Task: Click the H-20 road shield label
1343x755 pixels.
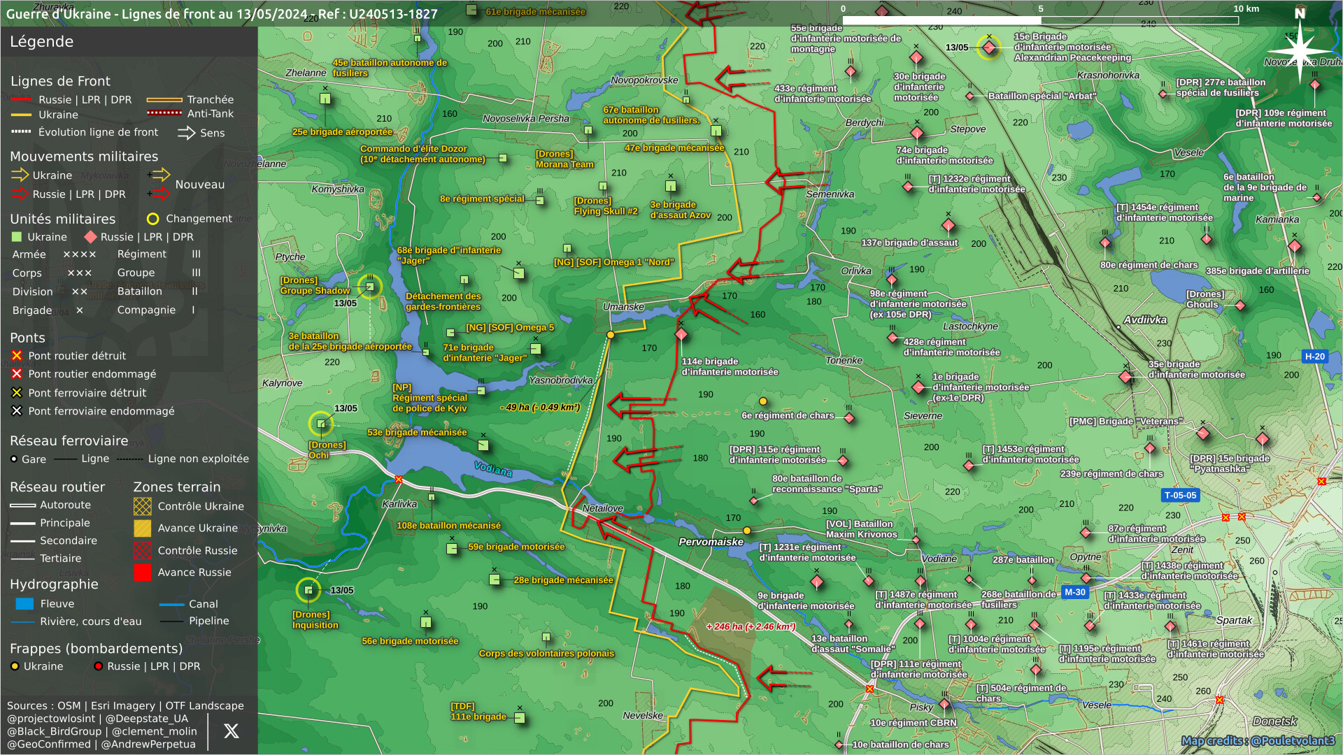Action: pyautogui.click(x=1314, y=357)
